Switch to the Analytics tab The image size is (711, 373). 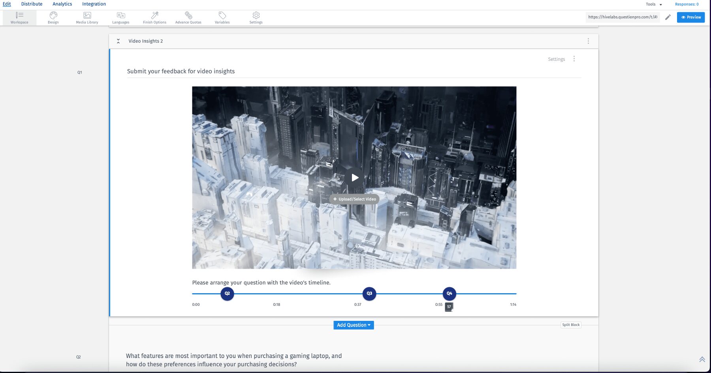coord(62,4)
